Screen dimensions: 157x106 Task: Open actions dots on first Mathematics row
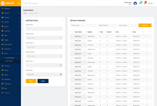click(x=147, y=37)
